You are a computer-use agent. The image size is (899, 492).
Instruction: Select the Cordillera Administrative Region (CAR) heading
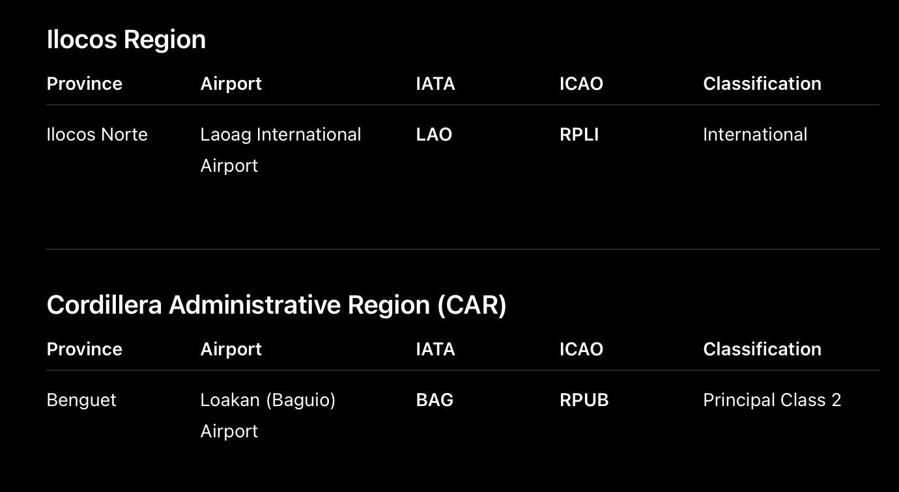coord(277,305)
